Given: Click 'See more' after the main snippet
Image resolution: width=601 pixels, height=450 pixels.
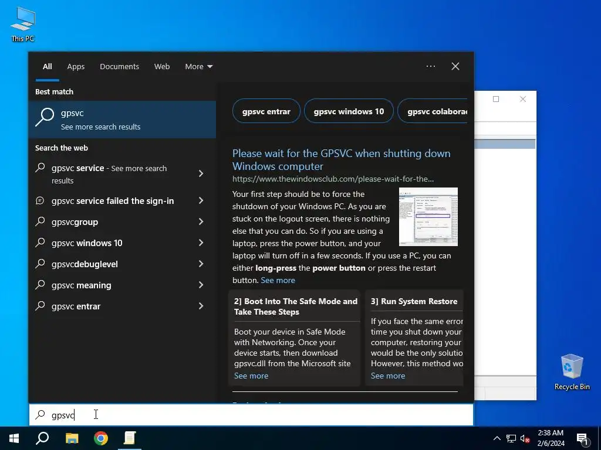Looking at the screenshot, I should point(278,280).
